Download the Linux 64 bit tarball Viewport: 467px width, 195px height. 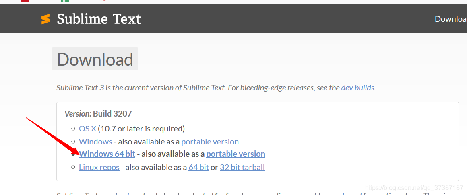[x=198, y=167]
